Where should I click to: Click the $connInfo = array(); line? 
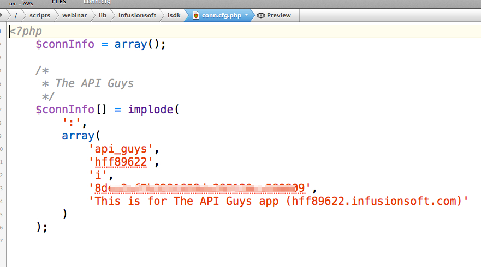pyautogui.click(x=100, y=44)
